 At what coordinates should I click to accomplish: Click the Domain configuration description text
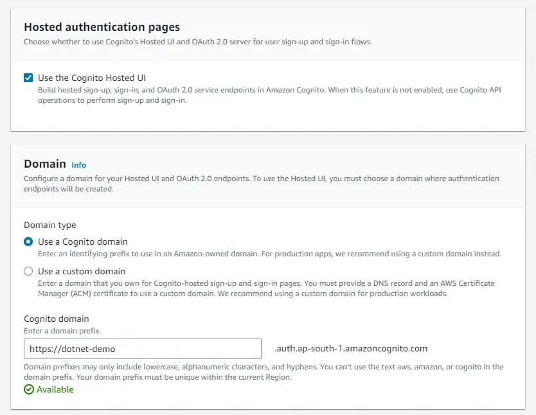(x=257, y=183)
